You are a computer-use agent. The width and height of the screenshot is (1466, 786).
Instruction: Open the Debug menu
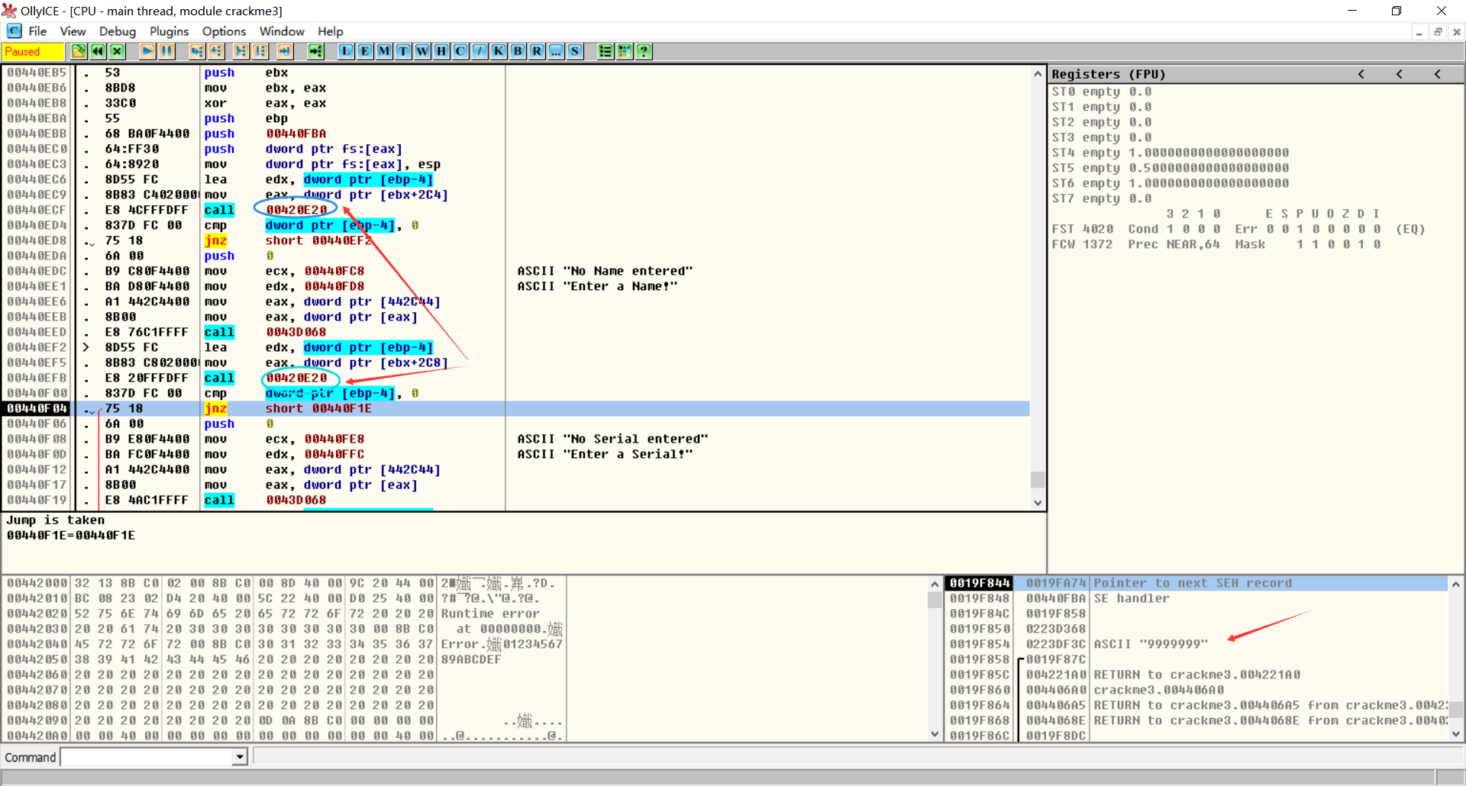(x=117, y=31)
